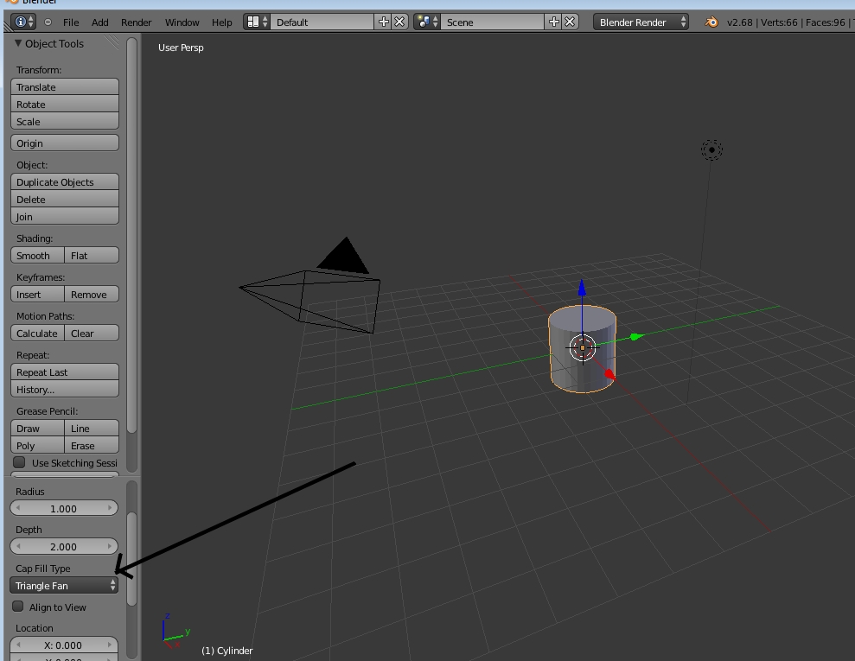Click the green Y axis manipulator arrow

636,337
